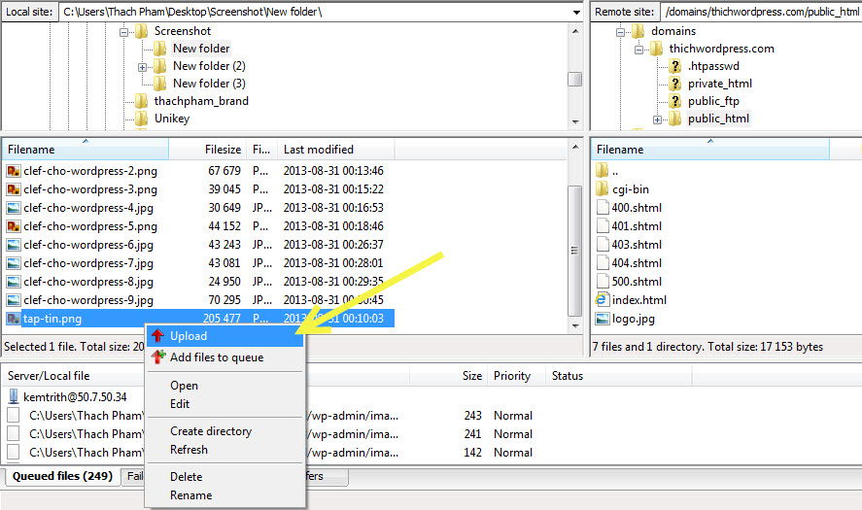
Task: Click the Remote site path input field
Action: [x=758, y=12]
